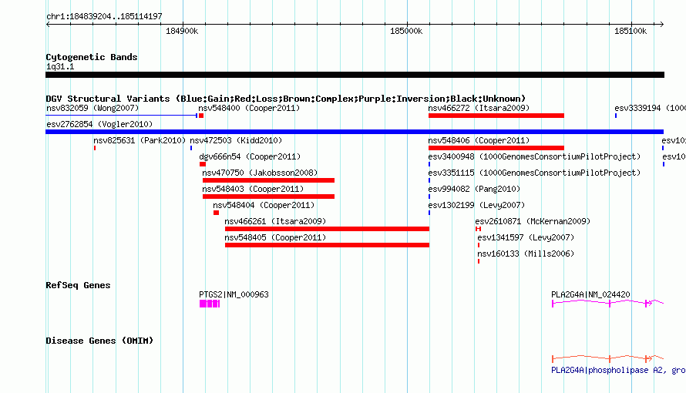The image size is (686, 393).
Task: Select the small red nsv548404 glyph
Action: (216, 213)
